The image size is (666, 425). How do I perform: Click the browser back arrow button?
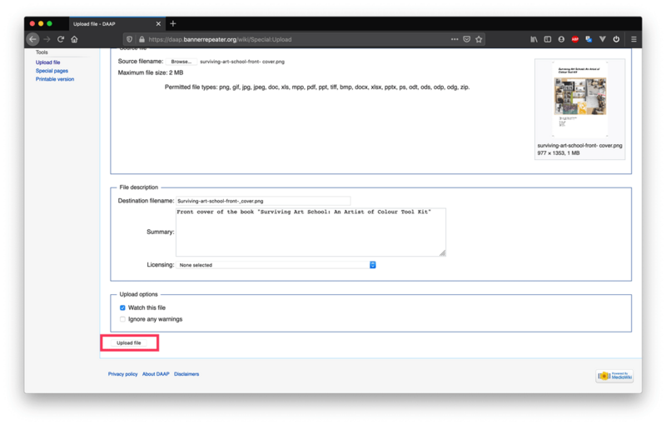(x=33, y=39)
